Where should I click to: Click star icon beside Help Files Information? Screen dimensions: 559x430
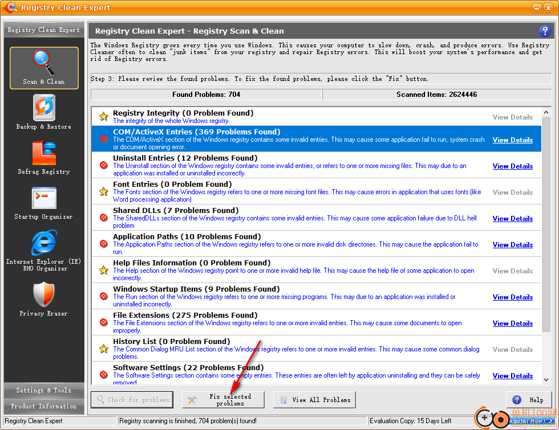tap(104, 270)
